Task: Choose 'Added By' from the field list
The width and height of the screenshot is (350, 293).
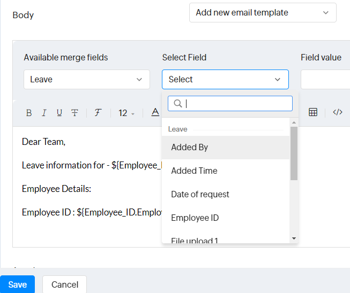Action: [x=189, y=148]
